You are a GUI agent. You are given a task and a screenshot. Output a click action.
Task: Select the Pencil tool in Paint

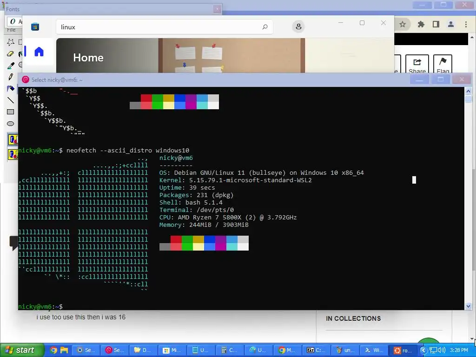pyautogui.click(x=11, y=77)
